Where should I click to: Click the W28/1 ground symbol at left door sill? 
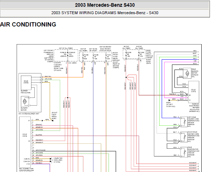point(169,100)
